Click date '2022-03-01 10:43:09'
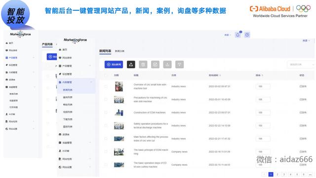Viewport: 316px width, 178px height. click(219, 99)
